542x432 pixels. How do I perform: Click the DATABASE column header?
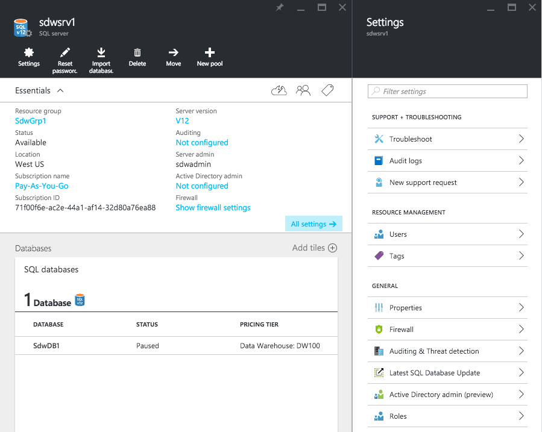click(x=48, y=325)
